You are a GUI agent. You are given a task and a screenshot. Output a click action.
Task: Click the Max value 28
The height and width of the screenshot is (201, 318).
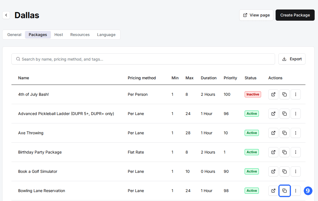point(188,133)
